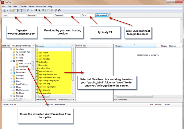Click local tree horizontal scrollbar thumb
Image resolution: width=184 pixels, height=129 pixels.
[x=15, y=100]
